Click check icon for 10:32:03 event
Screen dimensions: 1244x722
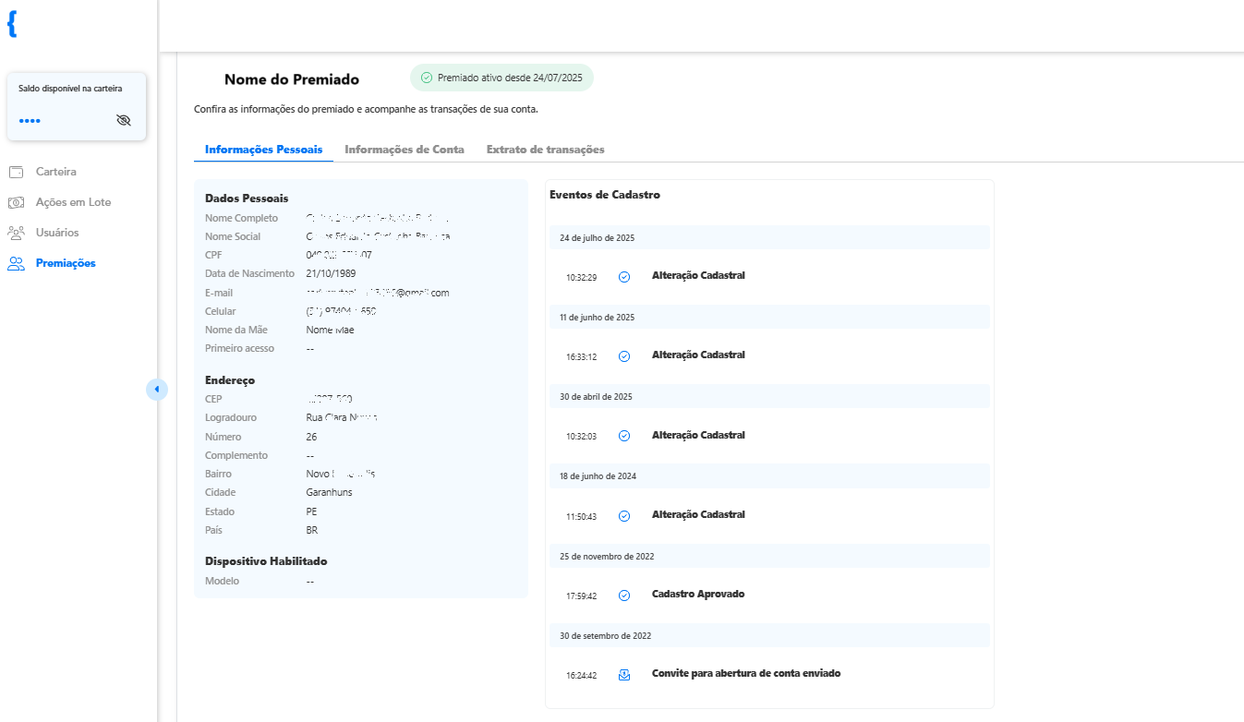click(624, 436)
